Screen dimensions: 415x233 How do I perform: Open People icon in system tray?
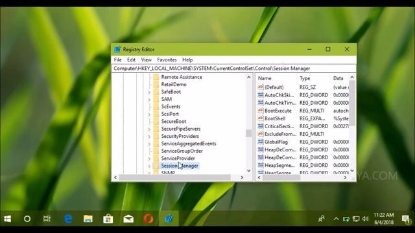pyautogui.click(x=322, y=219)
